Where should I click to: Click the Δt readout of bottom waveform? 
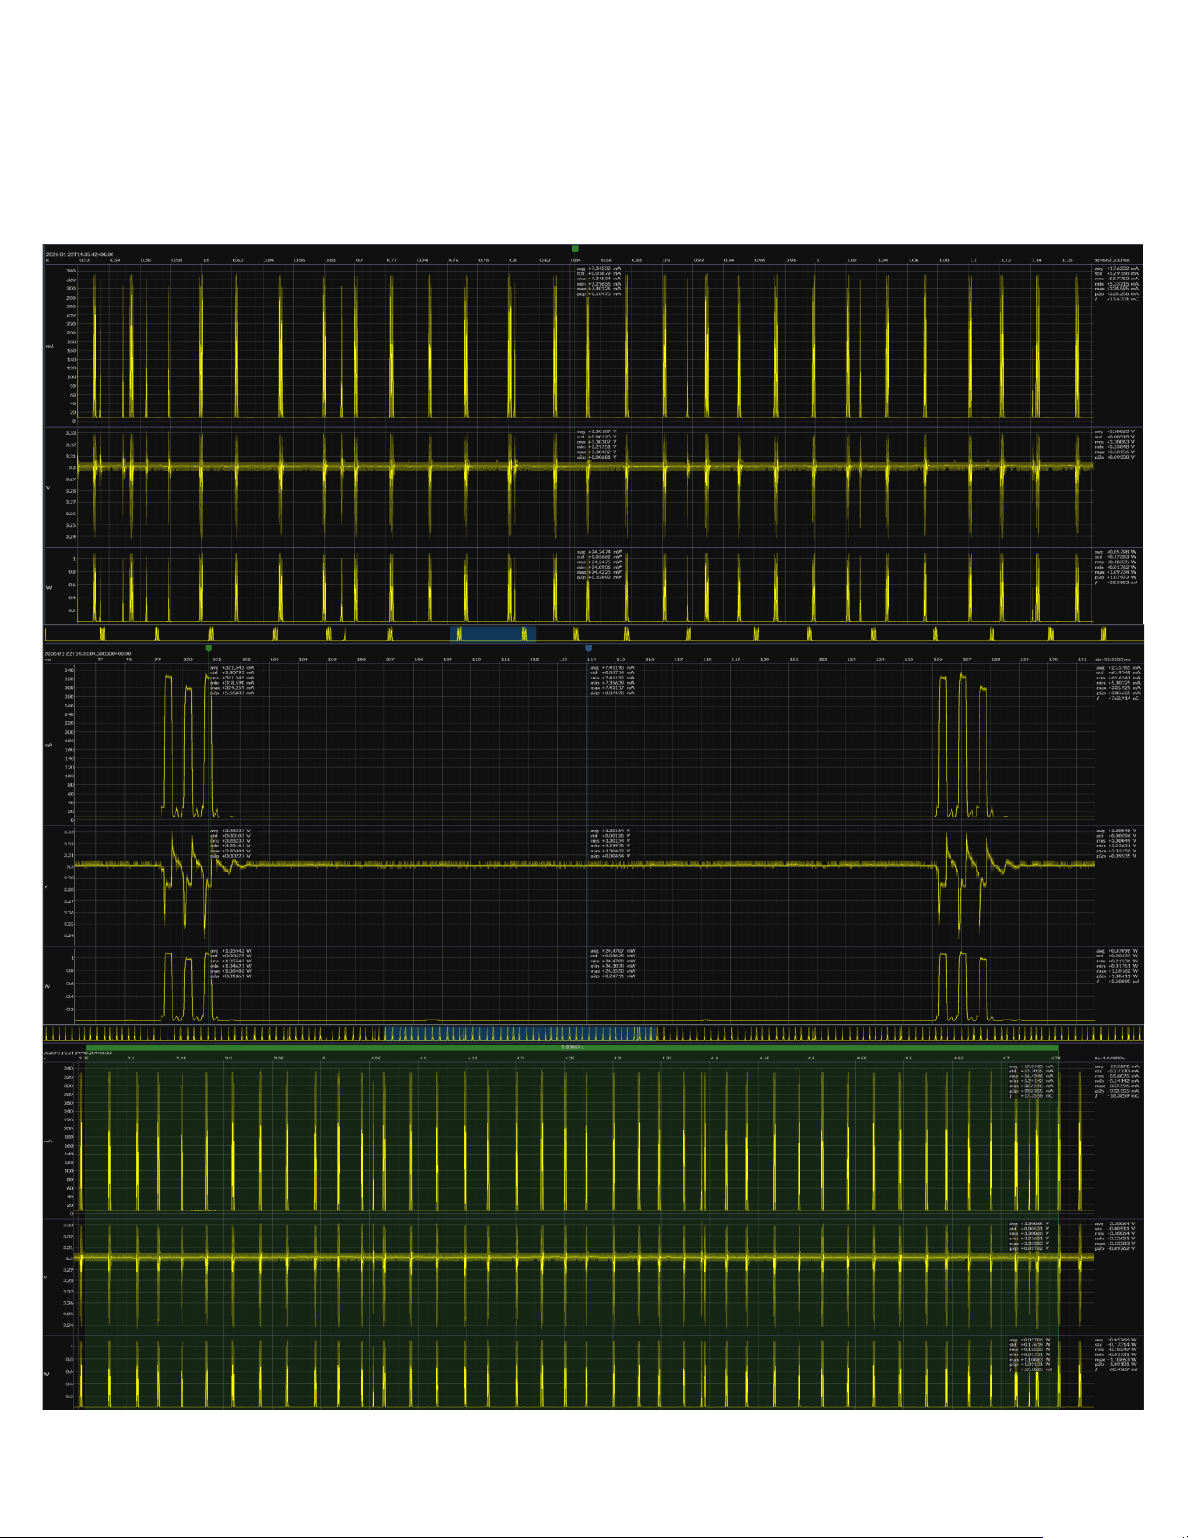[x=1109, y=1058]
